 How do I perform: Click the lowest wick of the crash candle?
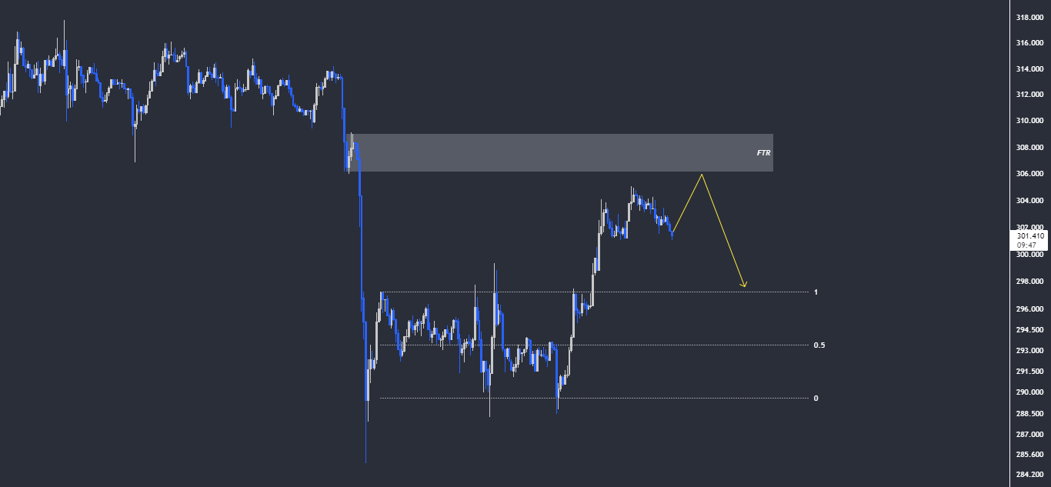point(365,460)
